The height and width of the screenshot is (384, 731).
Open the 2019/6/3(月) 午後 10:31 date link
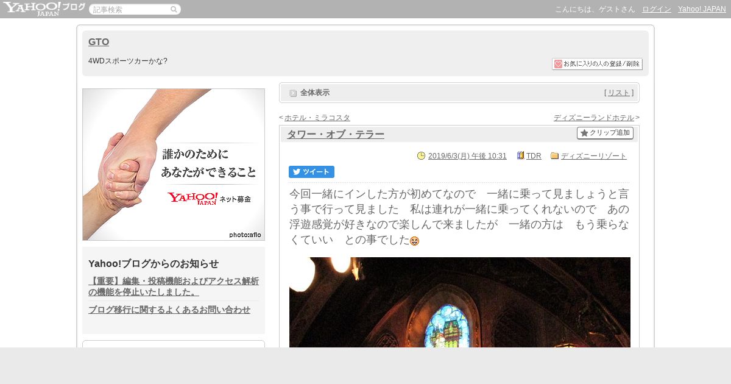tap(467, 156)
